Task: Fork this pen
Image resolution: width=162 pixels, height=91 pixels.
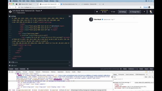Action: coord(113,12)
